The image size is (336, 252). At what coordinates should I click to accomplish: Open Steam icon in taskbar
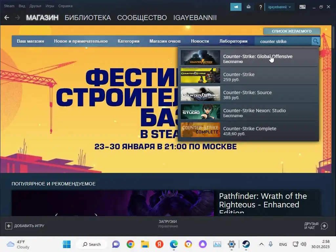tap(246, 244)
